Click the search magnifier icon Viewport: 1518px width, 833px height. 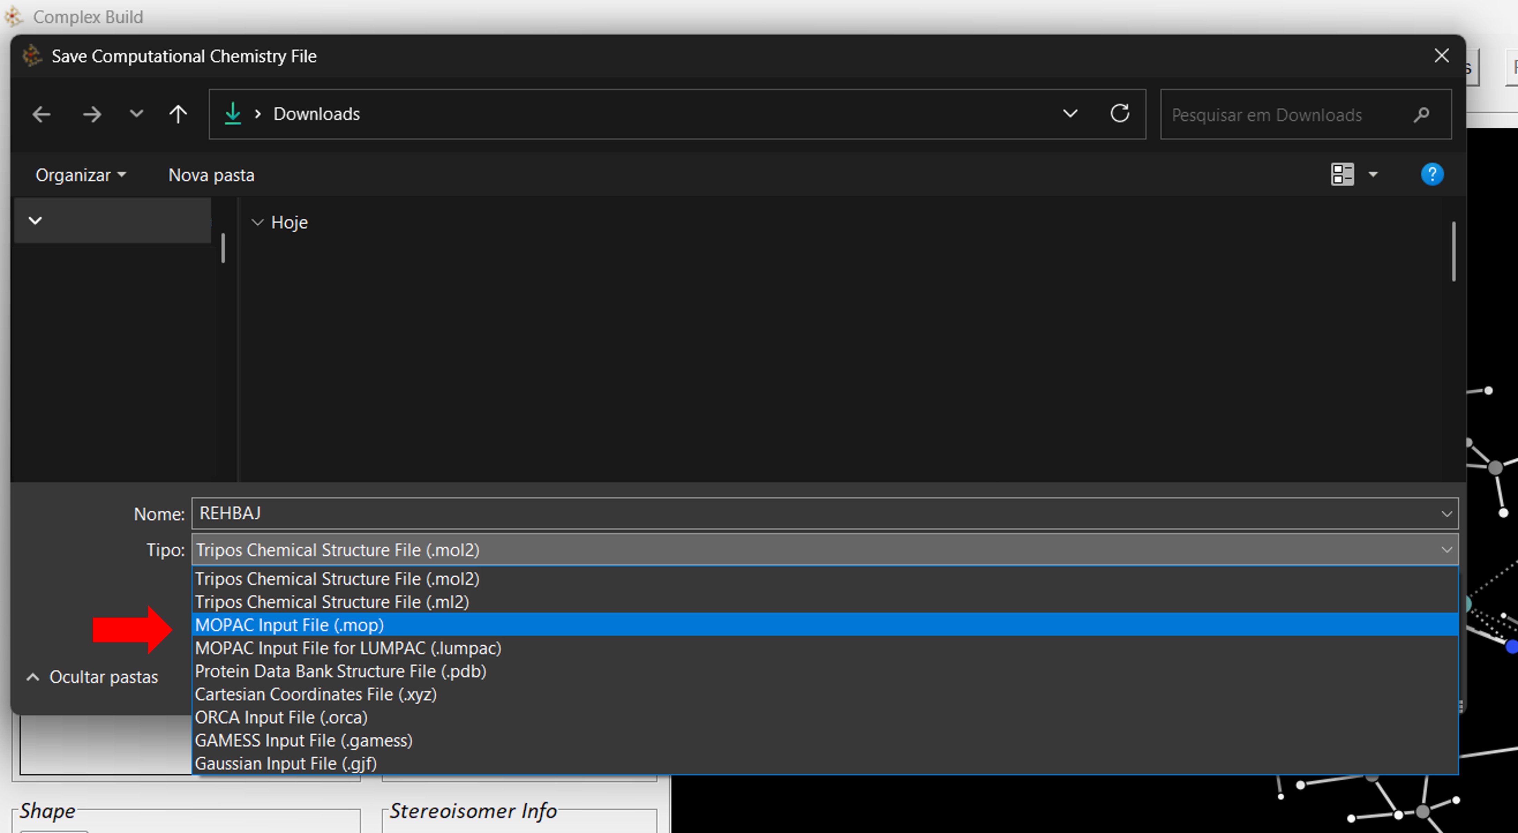(x=1421, y=114)
